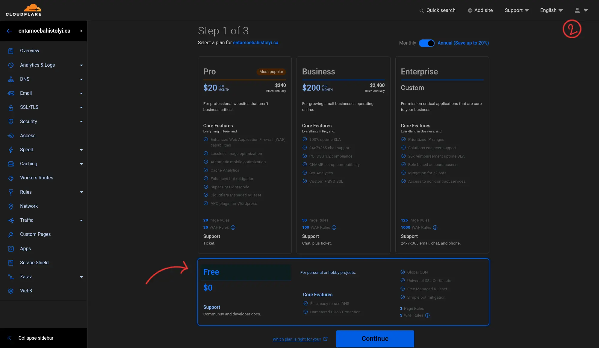The width and height of the screenshot is (599, 348).
Task: Click the Apps icon in sidebar
Action: click(11, 249)
